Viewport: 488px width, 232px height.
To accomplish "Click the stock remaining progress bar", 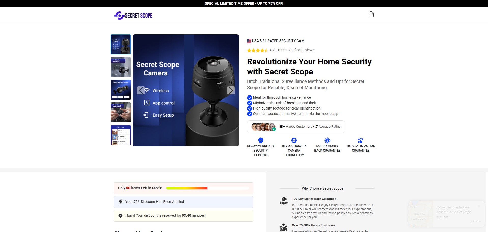I will point(207,188).
